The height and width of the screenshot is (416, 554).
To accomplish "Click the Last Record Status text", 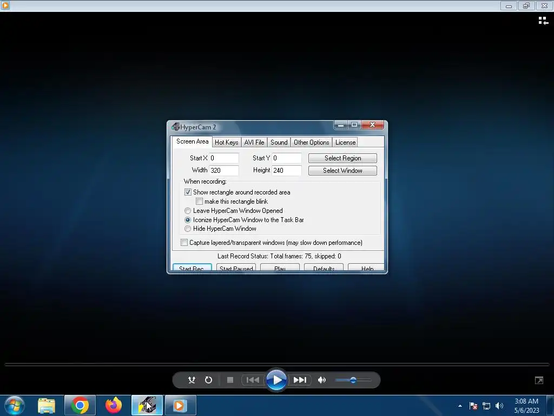I will click(x=279, y=256).
